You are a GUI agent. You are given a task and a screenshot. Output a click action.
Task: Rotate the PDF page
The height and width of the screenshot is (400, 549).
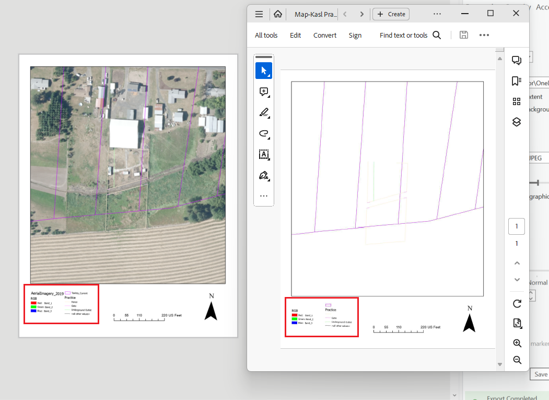(517, 303)
